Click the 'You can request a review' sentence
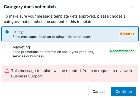This screenshot has width=140, height=98. (107, 71)
